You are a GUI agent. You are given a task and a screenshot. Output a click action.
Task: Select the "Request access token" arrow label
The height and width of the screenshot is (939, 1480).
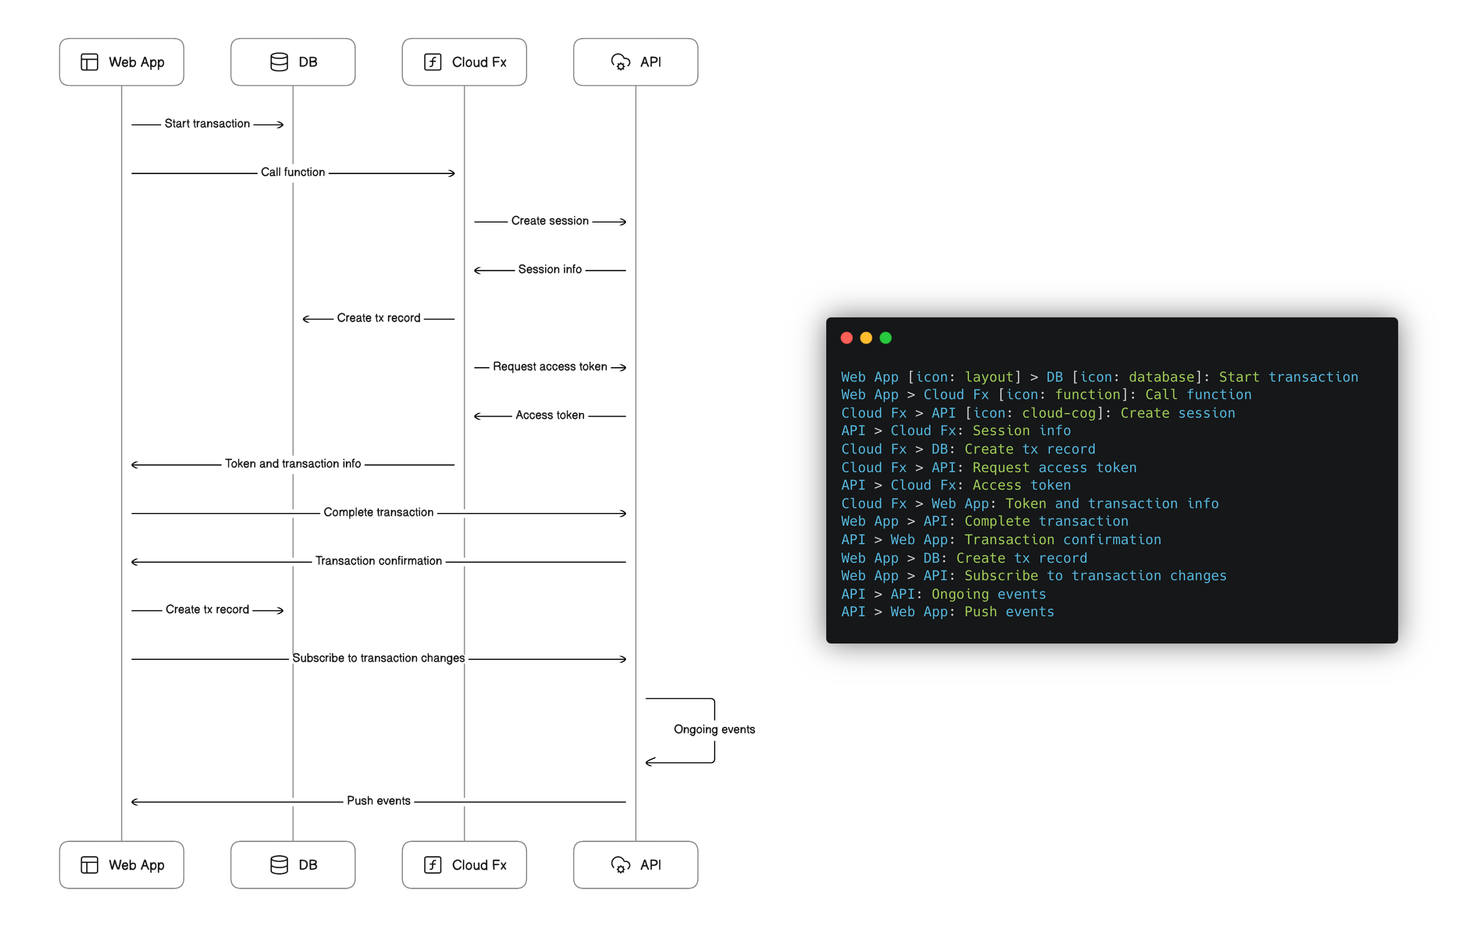point(550,366)
